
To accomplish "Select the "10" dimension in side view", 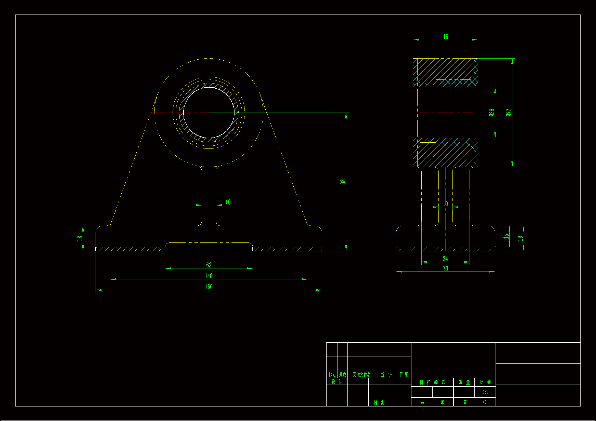I will click(445, 204).
